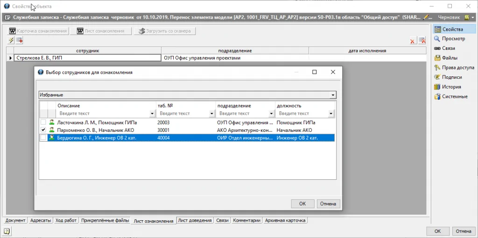Open the Файлы section in sidebar

(448, 58)
